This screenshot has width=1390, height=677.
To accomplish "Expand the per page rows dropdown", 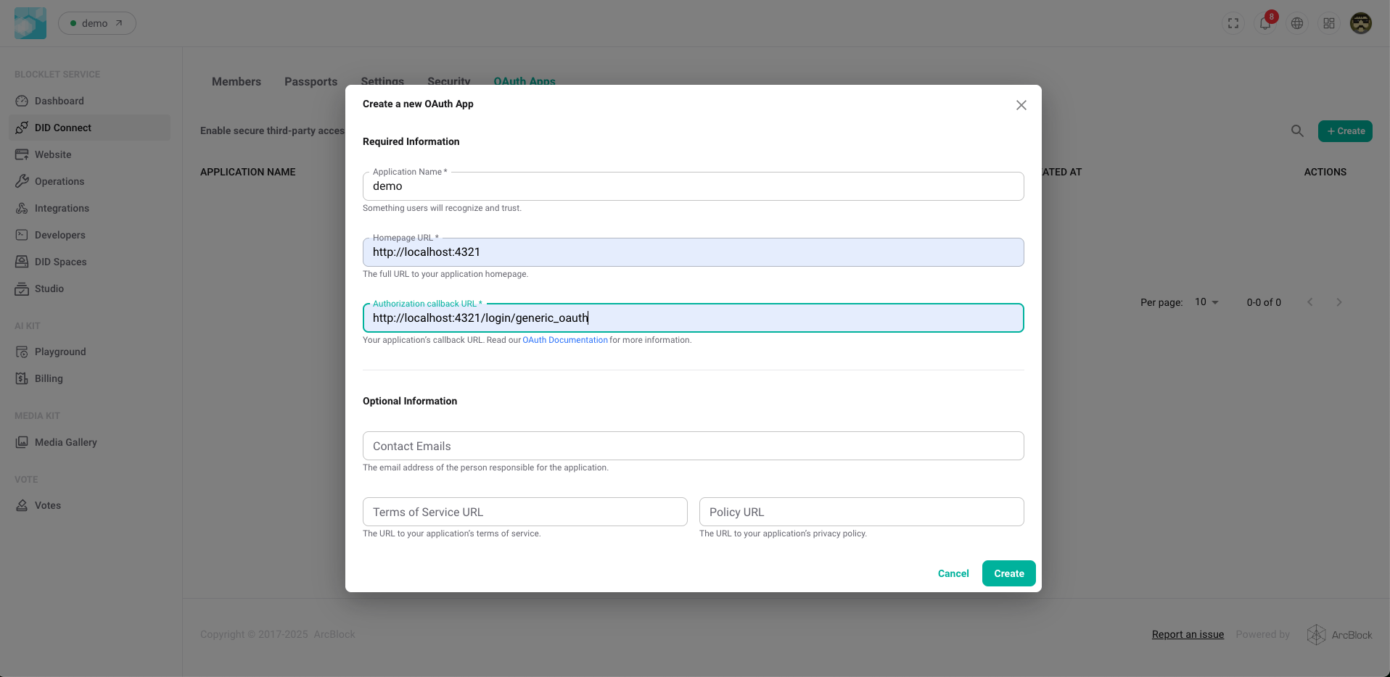I will pyautogui.click(x=1206, y=302).
